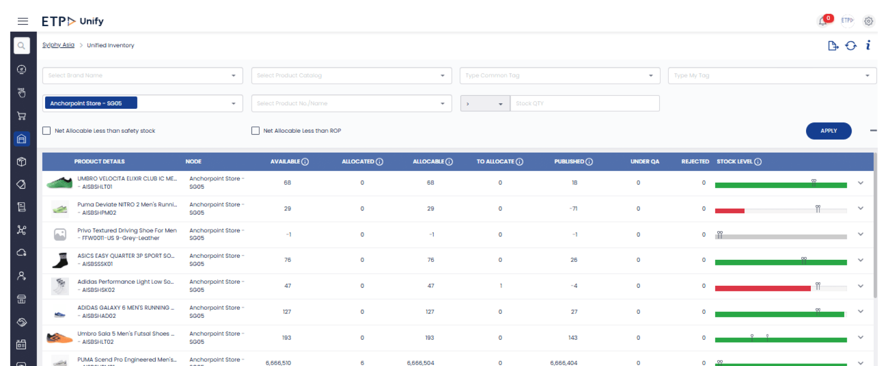Click the export file icon
The image size is (888, 366).
coord(832,46)
